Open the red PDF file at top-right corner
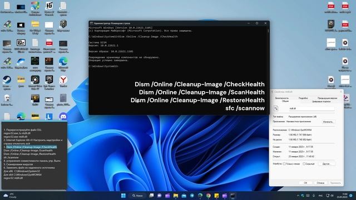The image size is (356, 200). tap(345, 6)
